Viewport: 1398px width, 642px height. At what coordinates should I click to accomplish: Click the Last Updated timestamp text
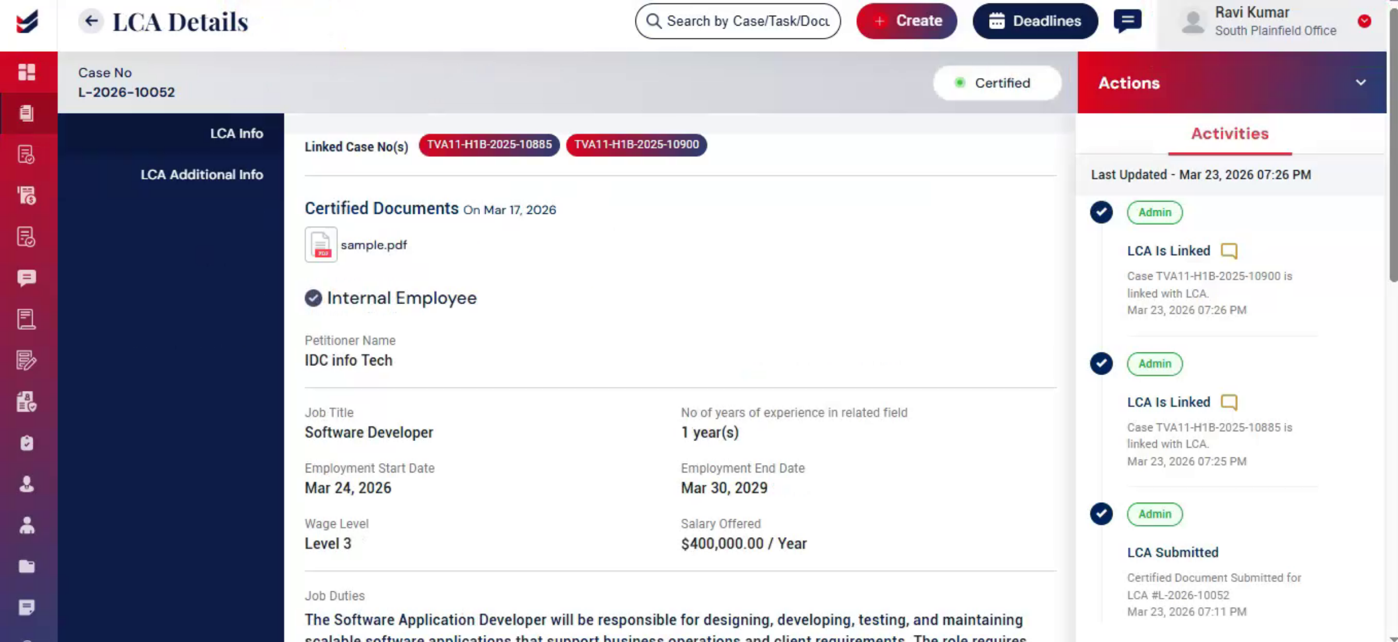coord(1201,175)
